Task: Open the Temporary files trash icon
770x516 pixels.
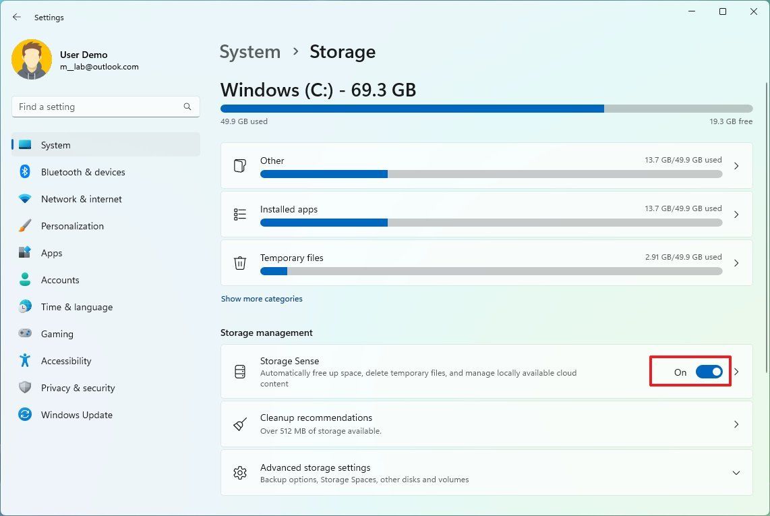Action: tap(240, 263)
